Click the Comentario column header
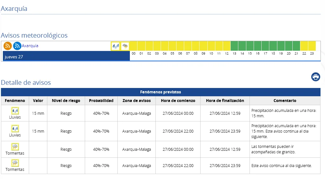This screenshot has width=325, height=182. (285, 101)
